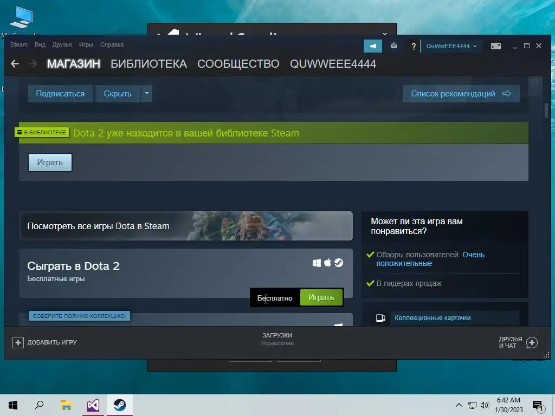Click ДОБАВИТЬ ИГРУ
Screen dimensions: 555x416
coord(52,342)
